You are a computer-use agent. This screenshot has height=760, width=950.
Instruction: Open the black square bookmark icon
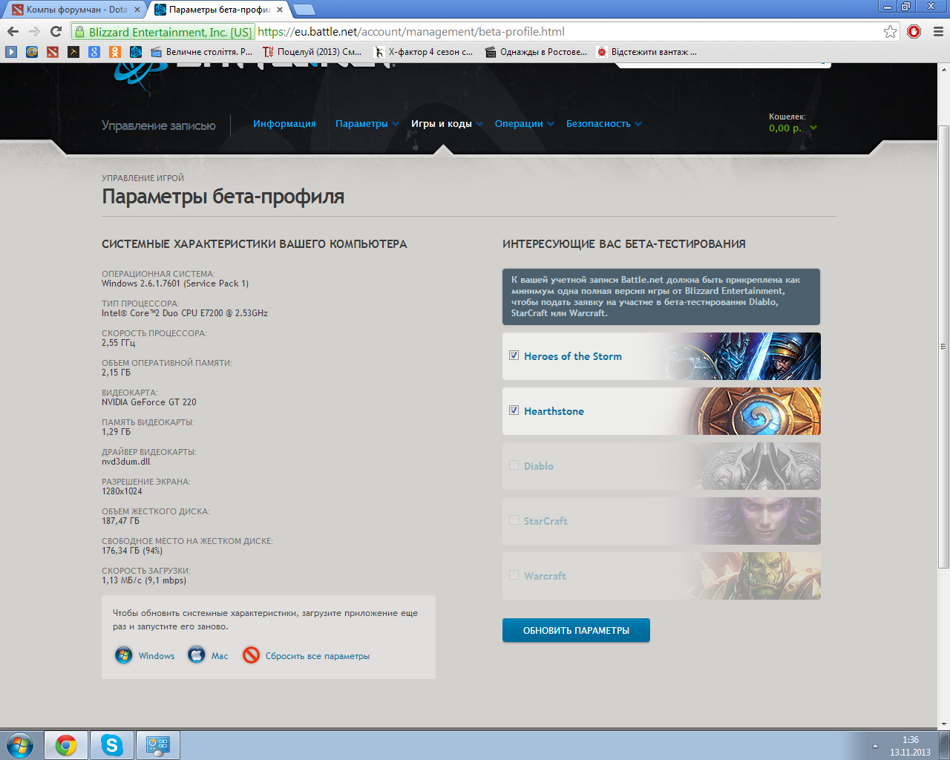[x=73, y=52]
